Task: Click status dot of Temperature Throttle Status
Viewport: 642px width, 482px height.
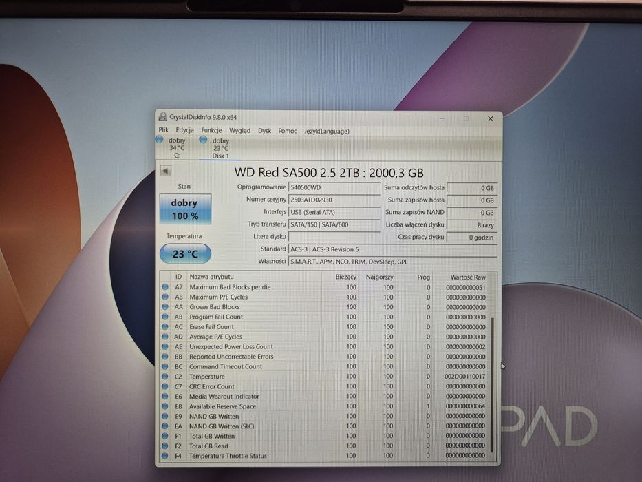Action: (165, 456)
